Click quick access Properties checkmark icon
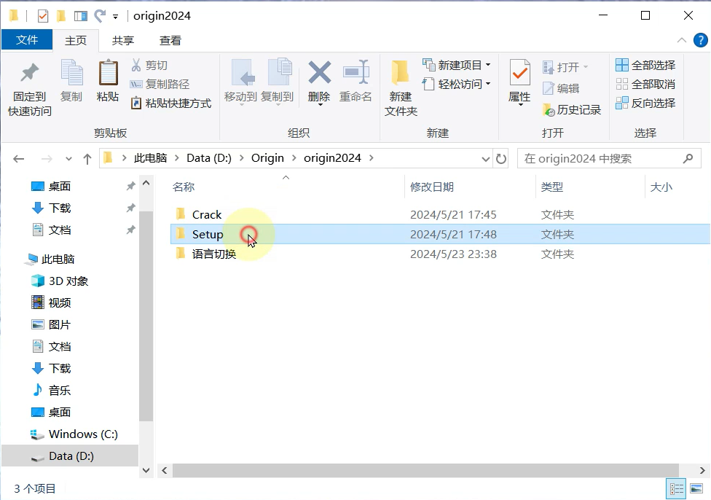The width and height of the screenshot is (711, 500). (x=43, y=16)
